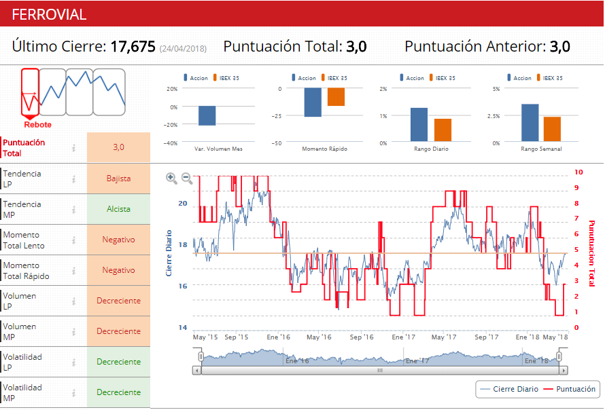Click the orange IBEX 35 bar in Rango Diario
Viewport: 605px width, 410px height.
coord(443,130)
